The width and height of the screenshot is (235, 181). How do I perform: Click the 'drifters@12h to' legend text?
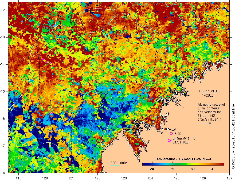pos(184,139)
